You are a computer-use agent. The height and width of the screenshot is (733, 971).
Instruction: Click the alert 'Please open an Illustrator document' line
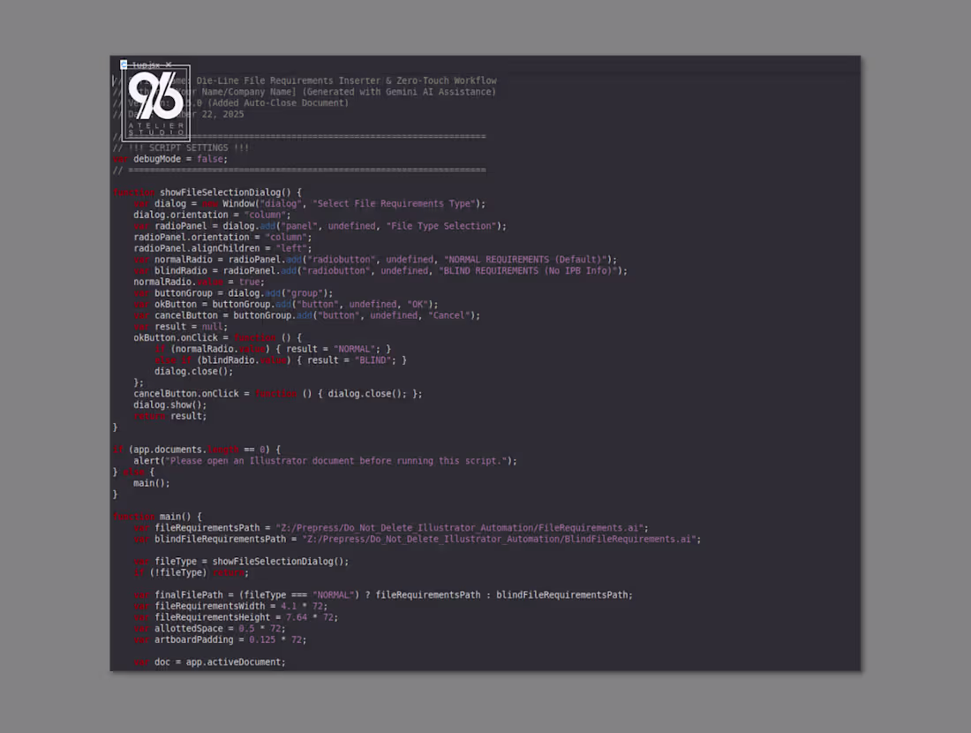[x=325, y=461]
